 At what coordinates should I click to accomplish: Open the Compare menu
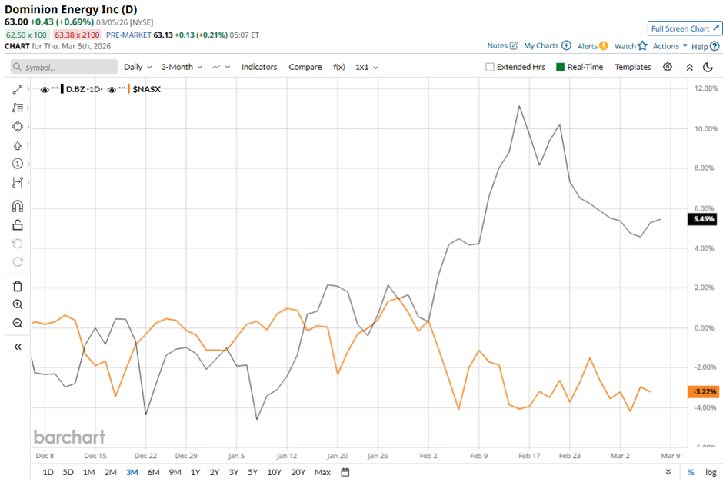[305, 68]
